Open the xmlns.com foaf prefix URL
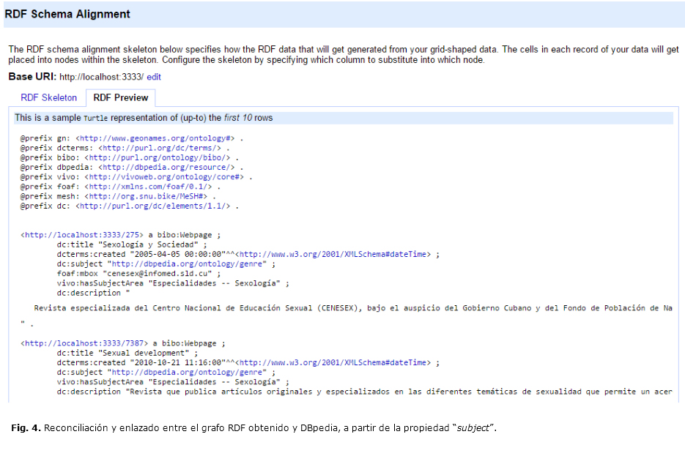The width and height of the screenshot is (685, 456). pyautogui.click(x=148, y=187)
